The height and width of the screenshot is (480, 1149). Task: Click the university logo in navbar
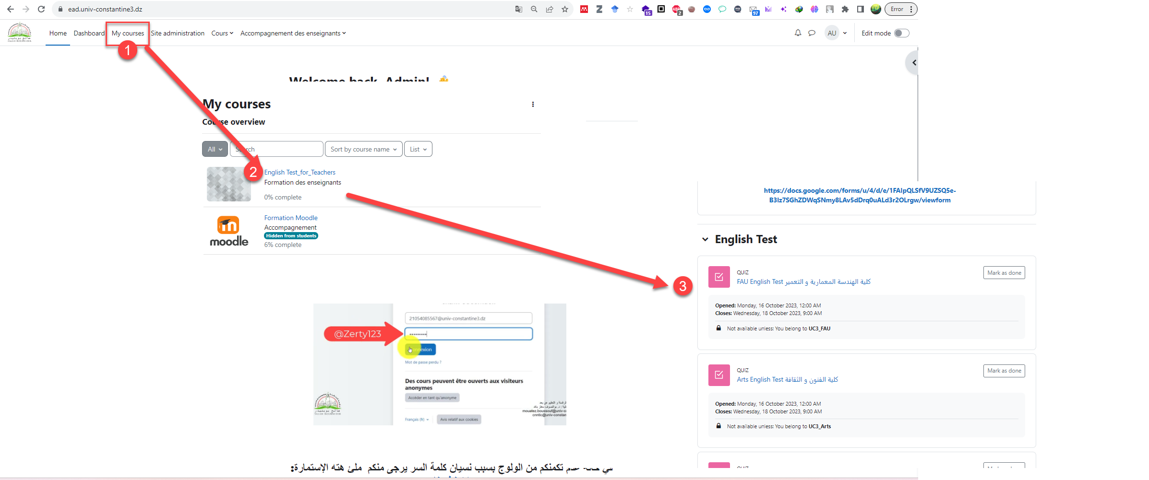[x=20, y=33]
